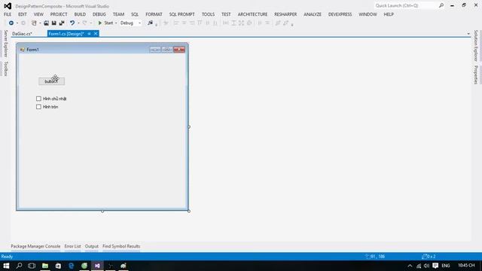Open the PROJECT menu

(59, 14)
